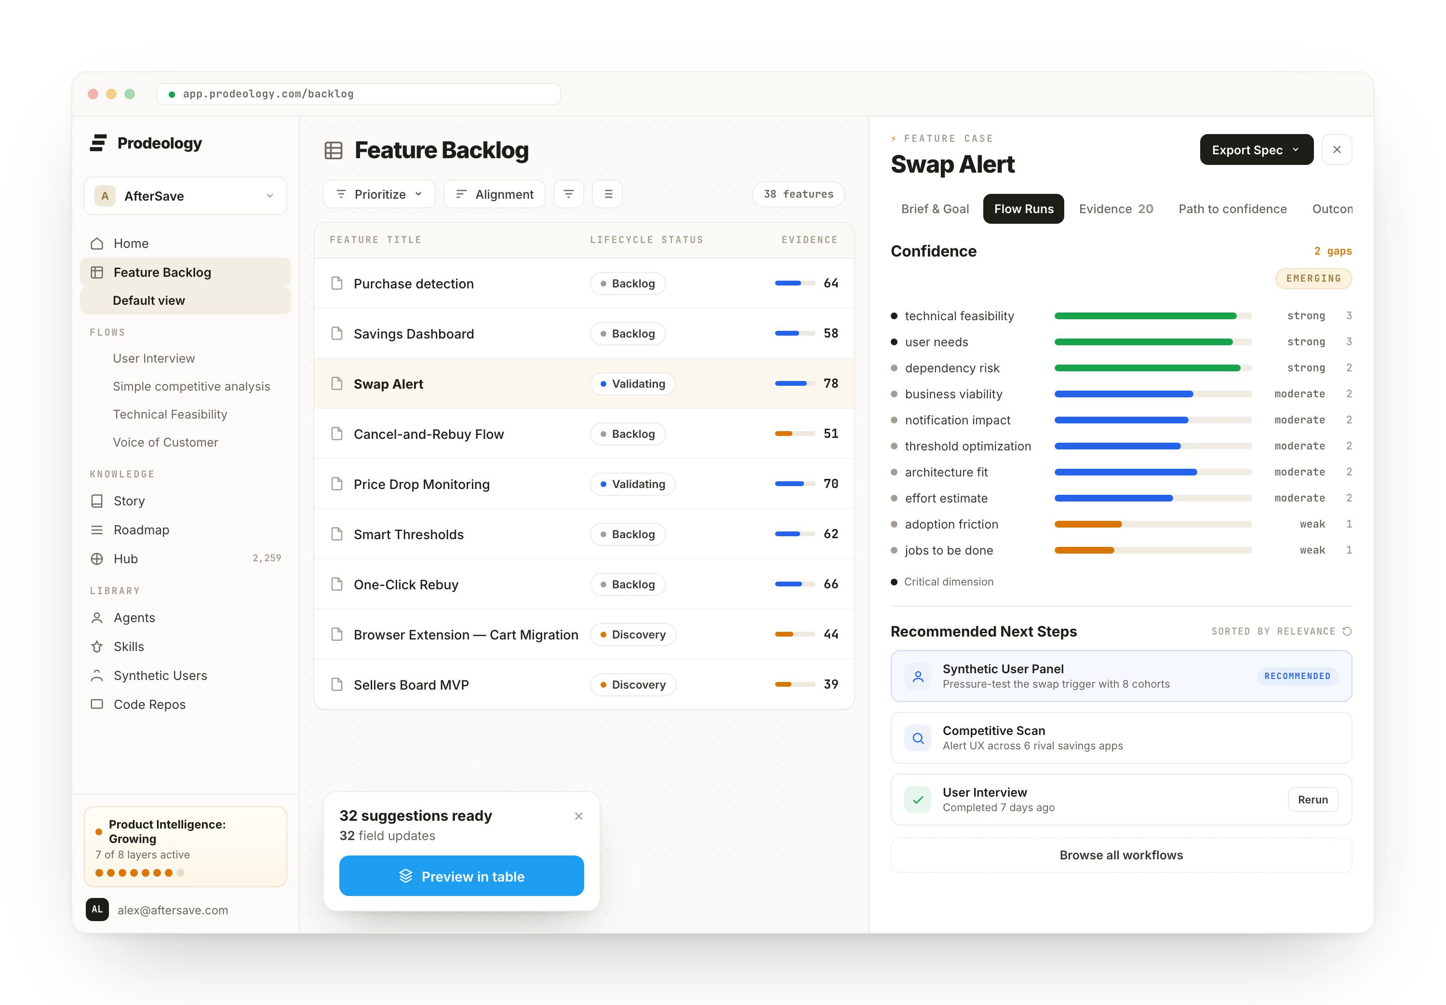This screenshot has width=1446, height=1005.
Task: Click the list density icon button
Action: [x=608, y=194]
